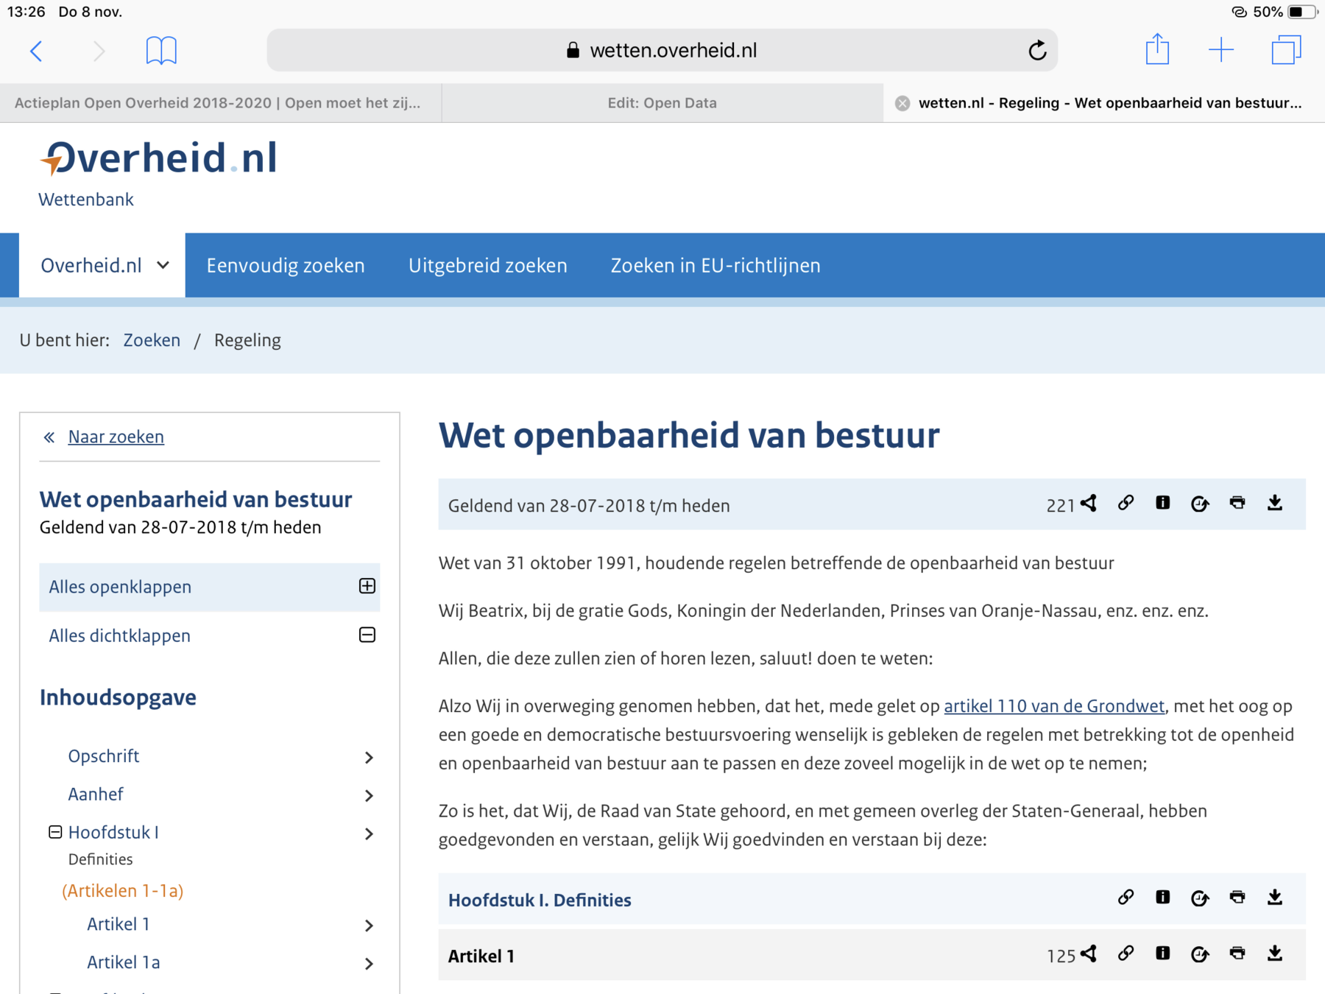Copy link for Artikel 1

tap(1126, 954)
